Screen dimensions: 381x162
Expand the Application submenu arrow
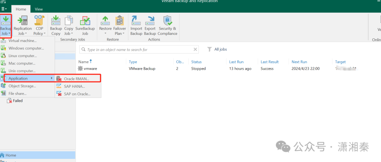coord(51,78)
